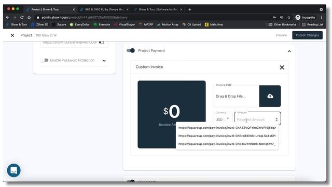Screen dimensions: 332x187
Task: Open Chrome three-dot menu
Action: (x=321, y=17)
